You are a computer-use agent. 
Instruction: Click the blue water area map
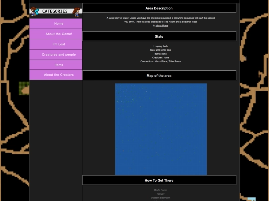161,129
